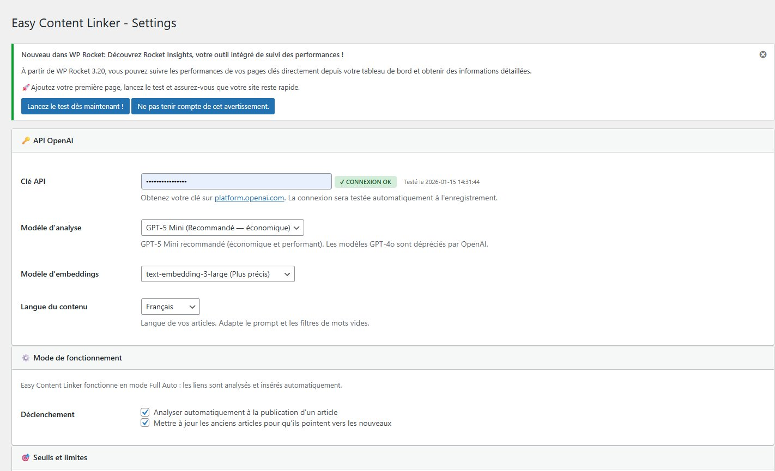This screenshot has width=775, height=471.
Task: Dismiss the WP Rocket notice with the X icon
Action: click(x=762, y=54)
